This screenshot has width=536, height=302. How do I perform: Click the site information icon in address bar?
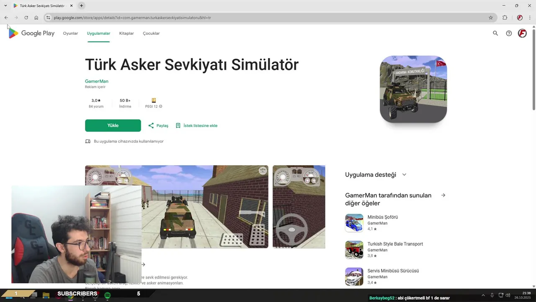(48, 18)
